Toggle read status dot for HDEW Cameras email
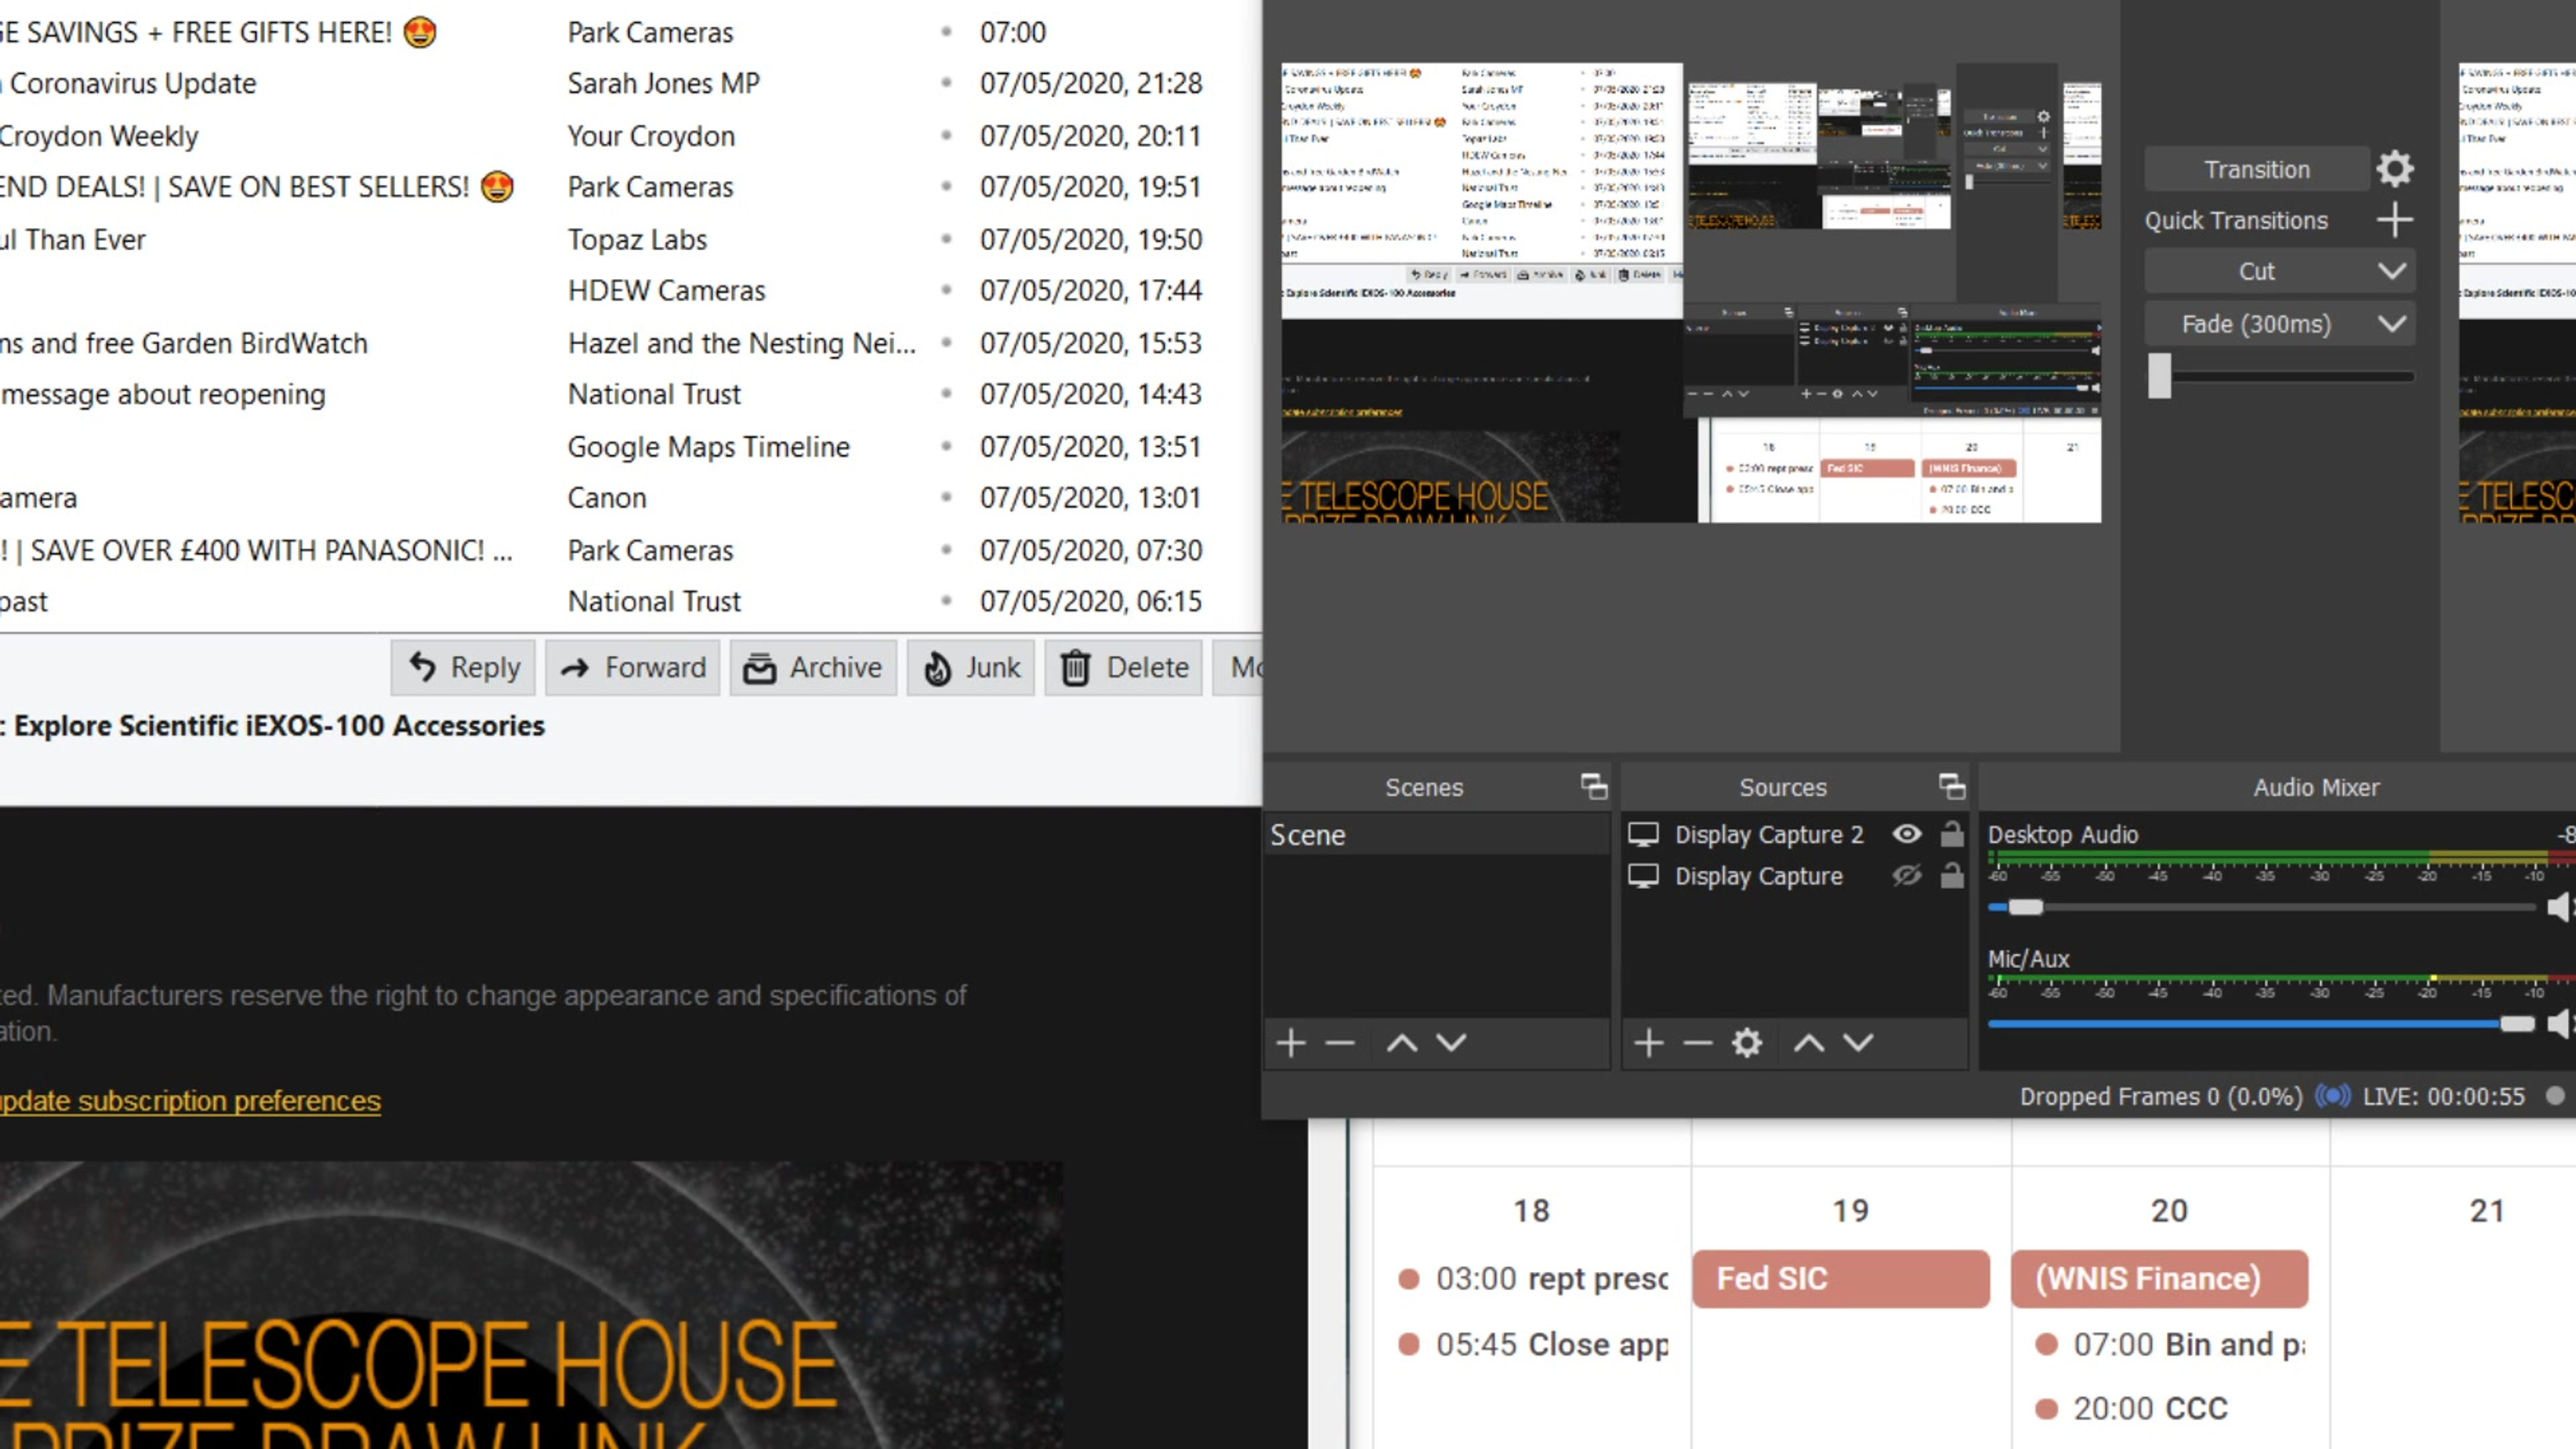The image size is (2576, 1449). 946,290
